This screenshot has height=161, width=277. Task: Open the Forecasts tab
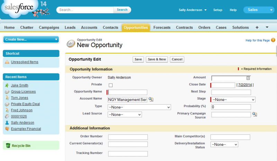pyautogui.click(x=162, y=27)
